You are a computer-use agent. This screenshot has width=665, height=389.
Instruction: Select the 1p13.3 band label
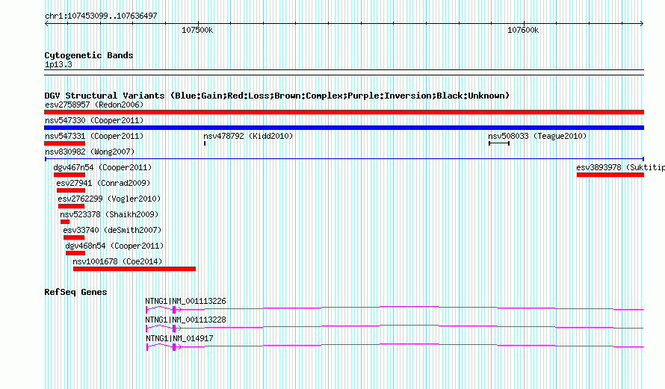pos(58,64)
